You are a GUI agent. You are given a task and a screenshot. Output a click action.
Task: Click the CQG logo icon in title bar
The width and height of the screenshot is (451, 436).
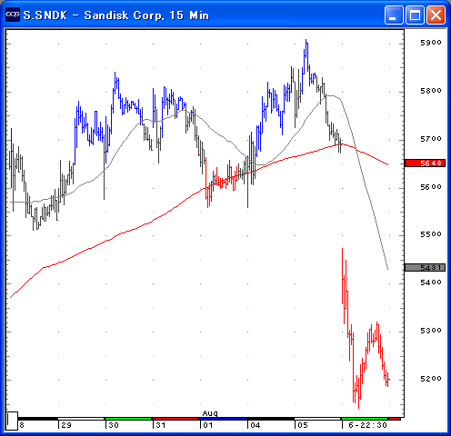pos(13,15)
